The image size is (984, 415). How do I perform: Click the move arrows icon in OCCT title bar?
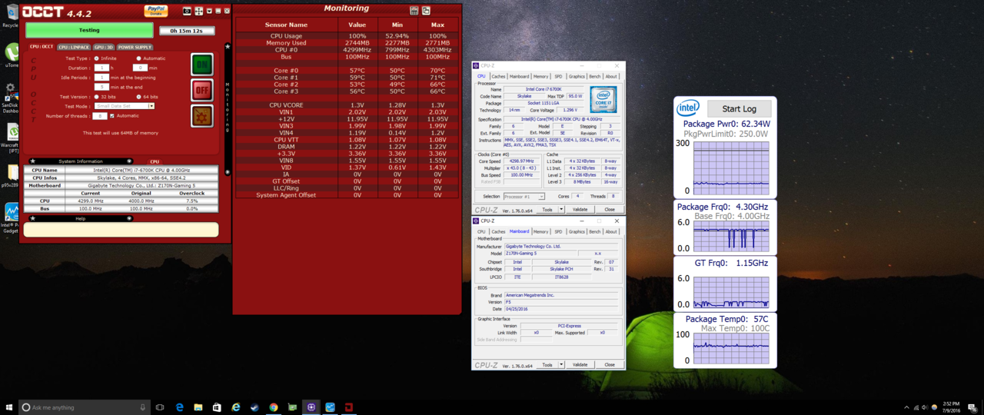coord(199,12)
